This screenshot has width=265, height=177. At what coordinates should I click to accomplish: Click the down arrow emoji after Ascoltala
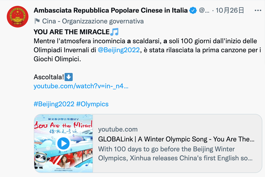tap(69, 77)
